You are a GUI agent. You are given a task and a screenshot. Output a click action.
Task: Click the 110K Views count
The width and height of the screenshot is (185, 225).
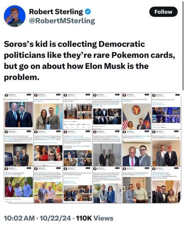[x=95, y=218]
